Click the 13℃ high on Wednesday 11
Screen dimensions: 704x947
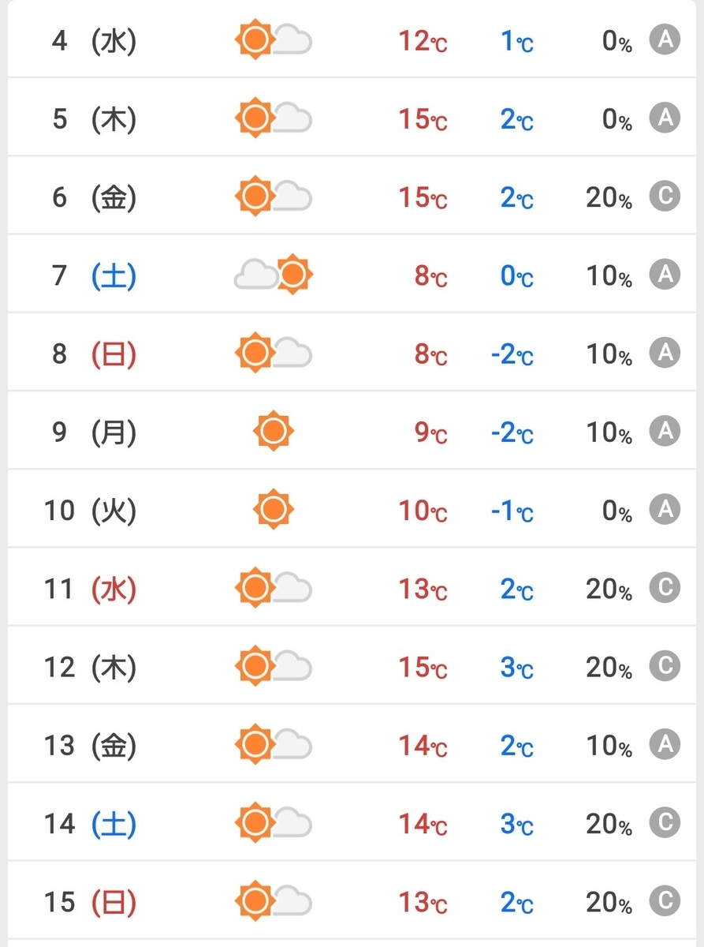(x=423, y=589)
